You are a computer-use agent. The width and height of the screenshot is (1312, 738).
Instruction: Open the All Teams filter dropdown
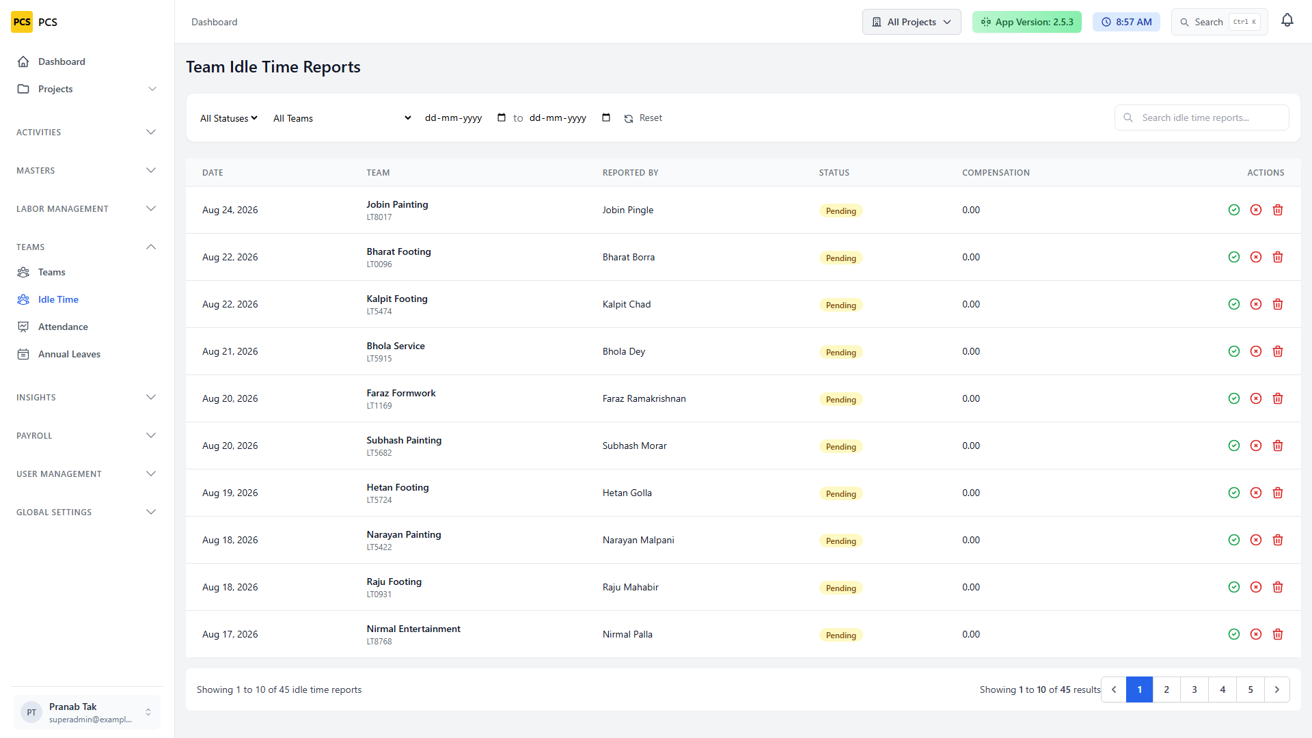pyautogui.click(x=342, y=118)
